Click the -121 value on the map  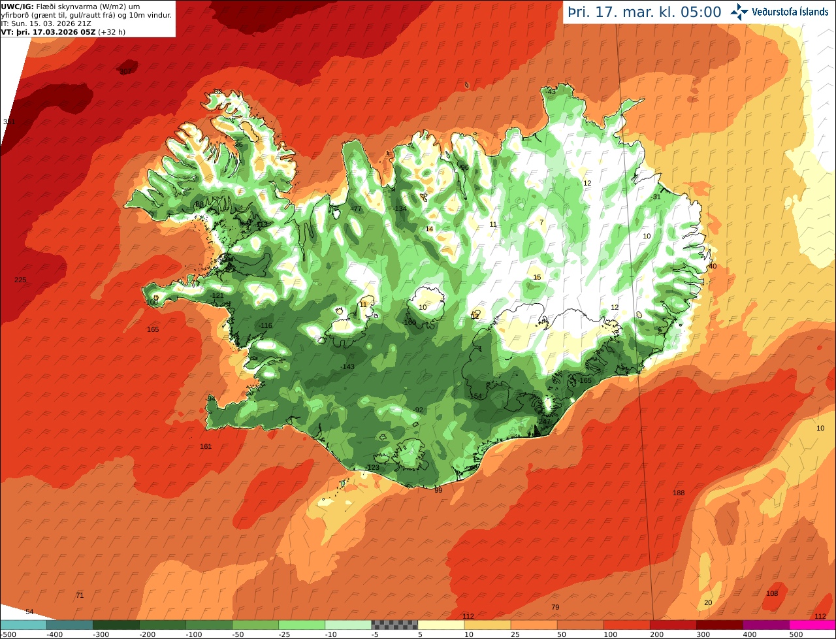click(x=217, y=295)
